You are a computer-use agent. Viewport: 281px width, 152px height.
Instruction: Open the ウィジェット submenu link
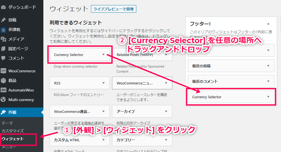[x=13, y=139]
